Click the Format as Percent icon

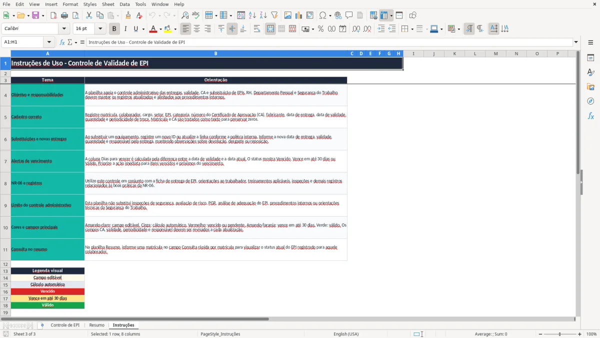click(320, 29)
